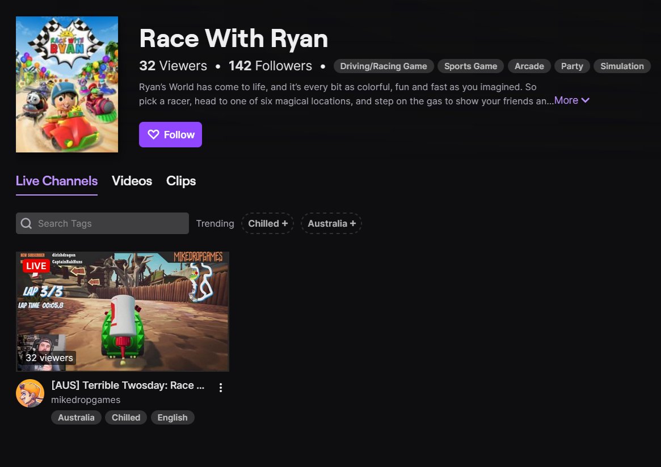Screen dimensions: 661x467
Task: Click the magnifier icon in Search Tags
Action: click(x=26, y=223)
